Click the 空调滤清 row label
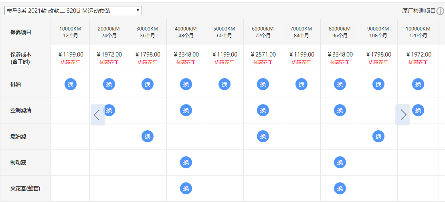Viewport: 445px width, 202px height. point(21,110)
